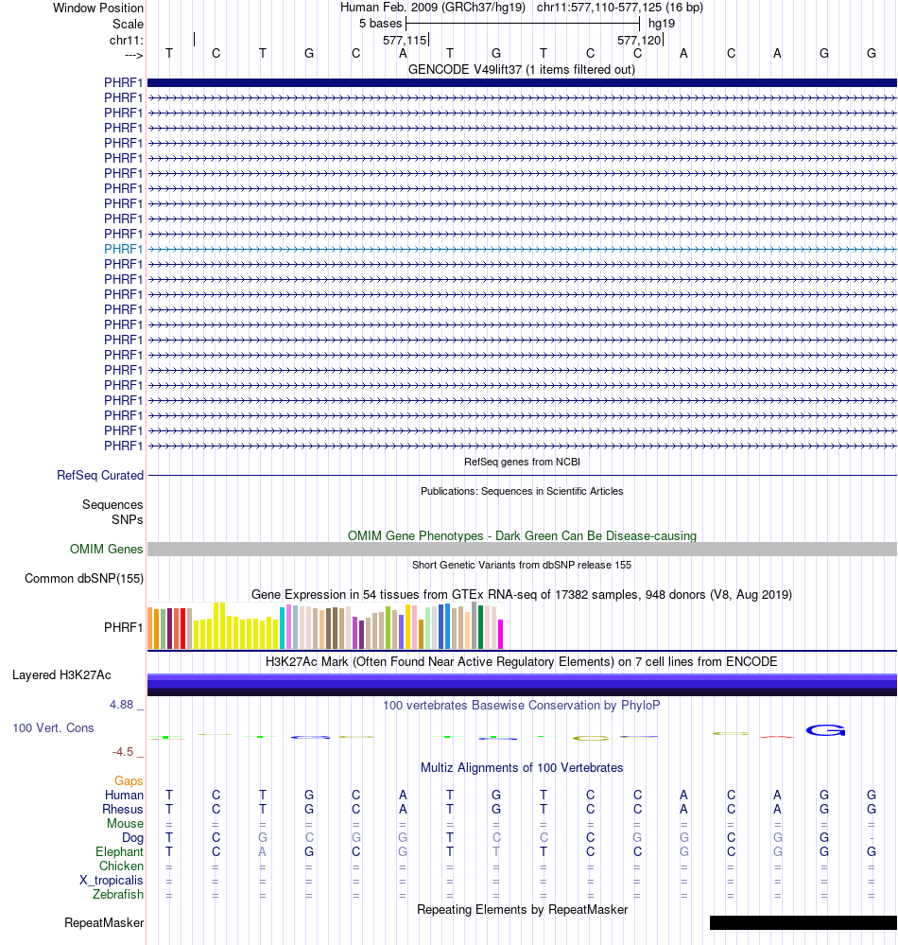
Task: Select the Human alignment row label
Action: coord(124,795)
